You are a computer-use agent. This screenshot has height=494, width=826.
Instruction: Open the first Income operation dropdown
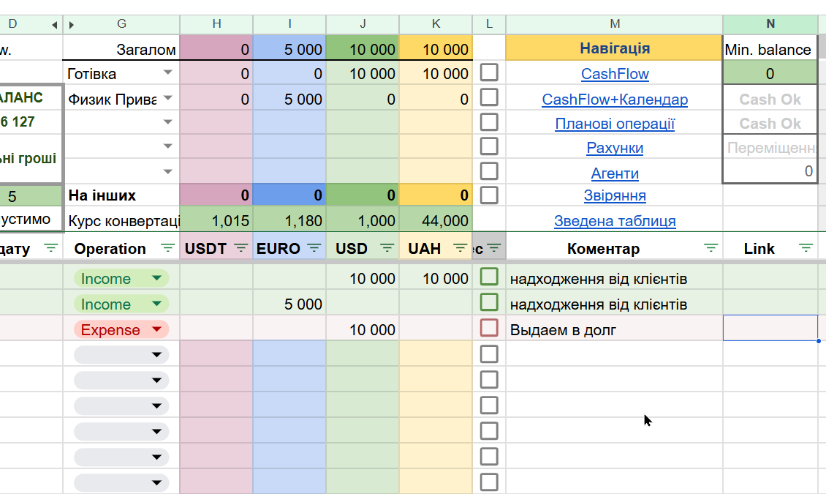156,279
